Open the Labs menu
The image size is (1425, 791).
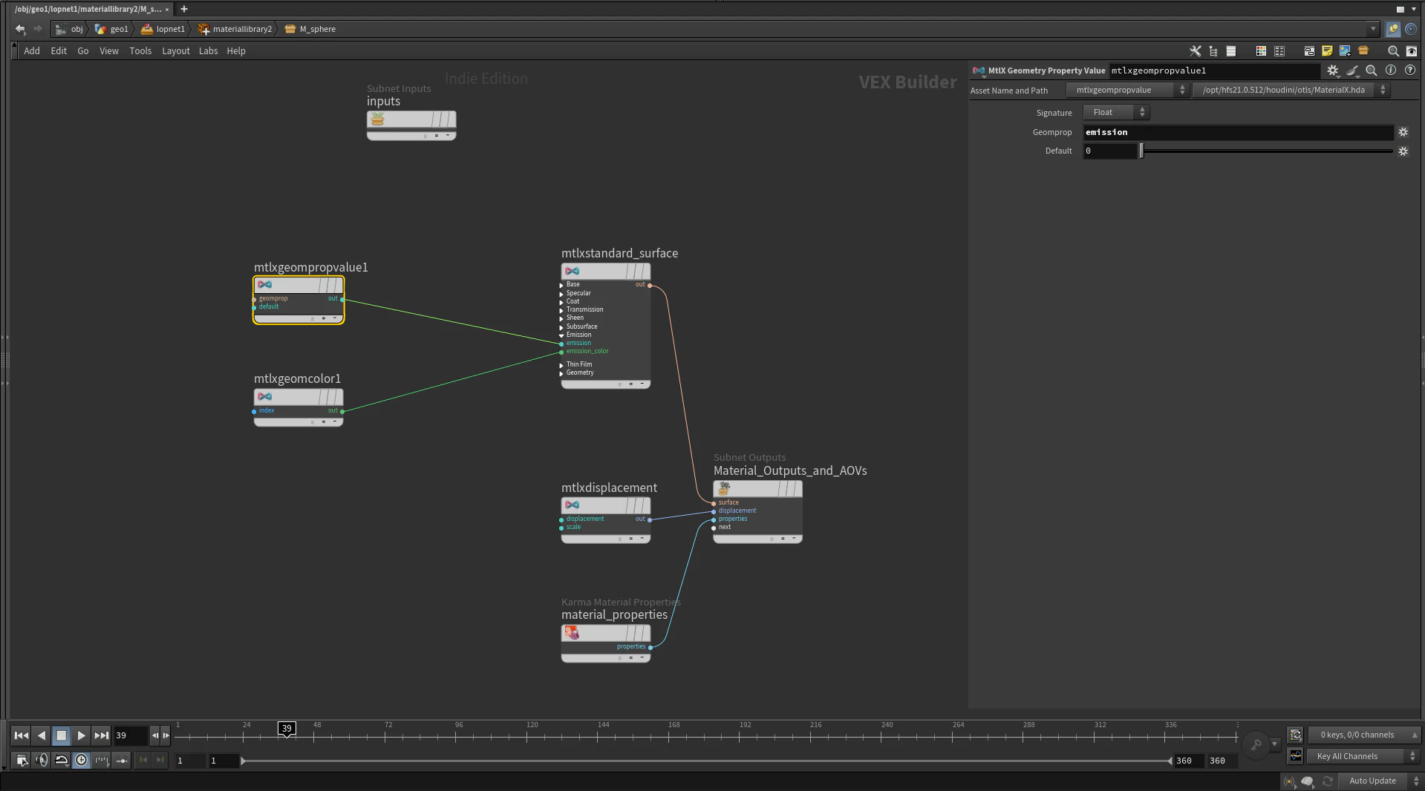(x=209, y=51)
